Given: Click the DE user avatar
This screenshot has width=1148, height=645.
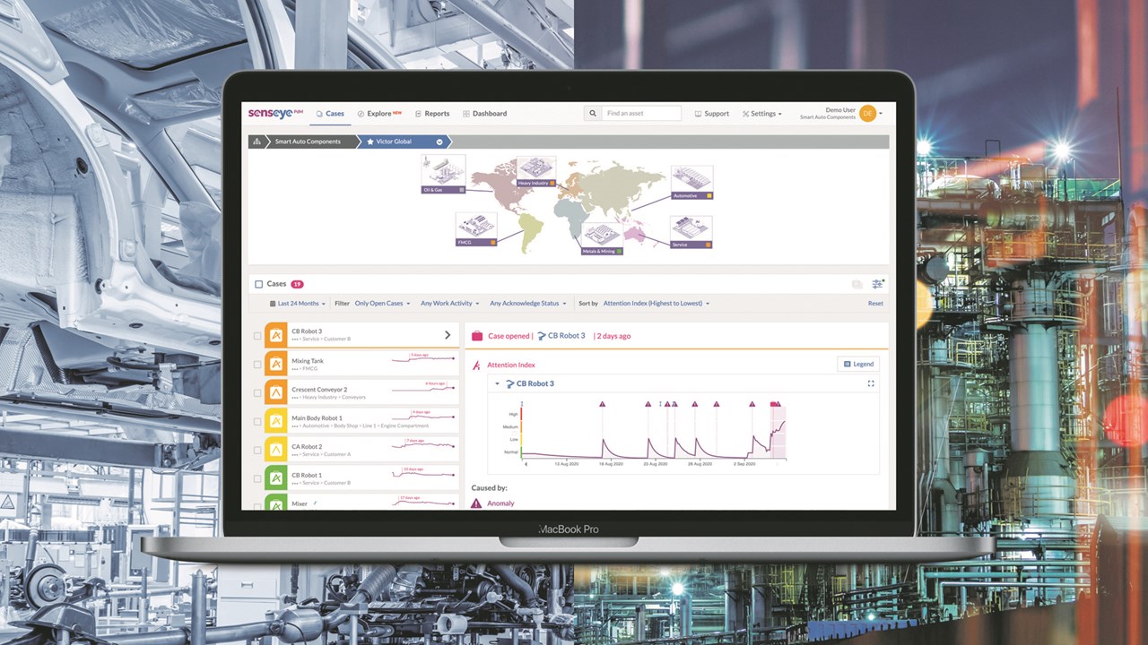Looking at the screenshot, I should pos(867,114).
